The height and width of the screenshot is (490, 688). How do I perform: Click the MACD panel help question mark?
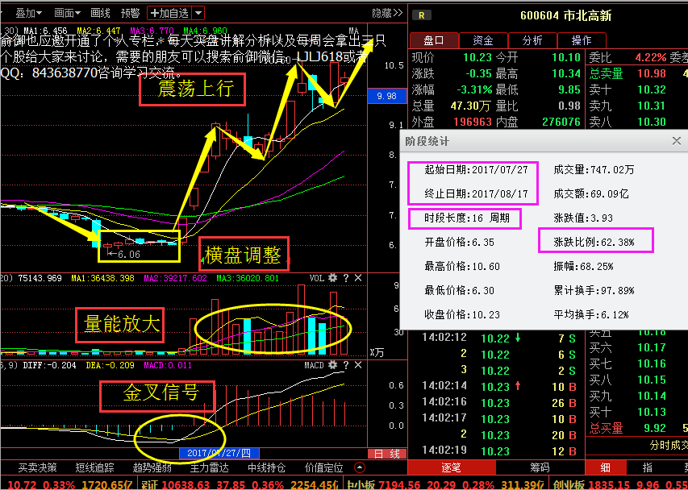(344, 367)
